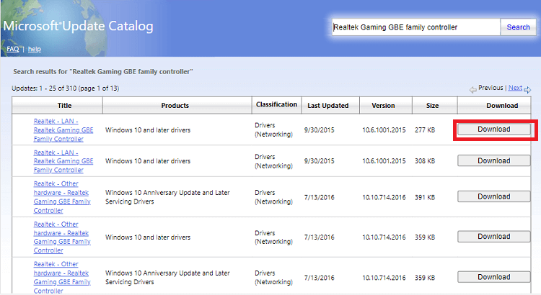Viewport: 541px width, 295px height.
Task: Click the Search button
Action: point(518,27)
